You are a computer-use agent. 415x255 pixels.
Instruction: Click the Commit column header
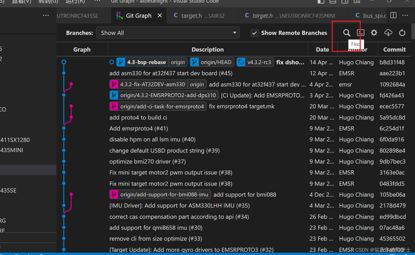[394, 49]
